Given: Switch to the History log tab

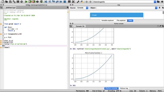Looking at the screenshot, I should pyautogui.click(x=124, y=88).
